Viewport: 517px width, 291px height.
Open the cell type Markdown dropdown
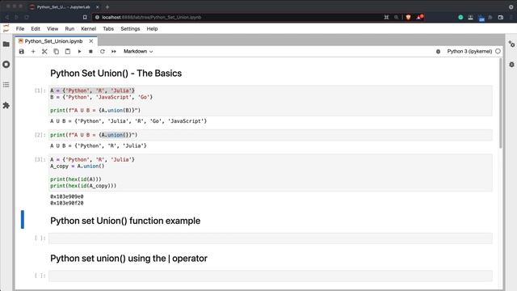coord(138,52)
